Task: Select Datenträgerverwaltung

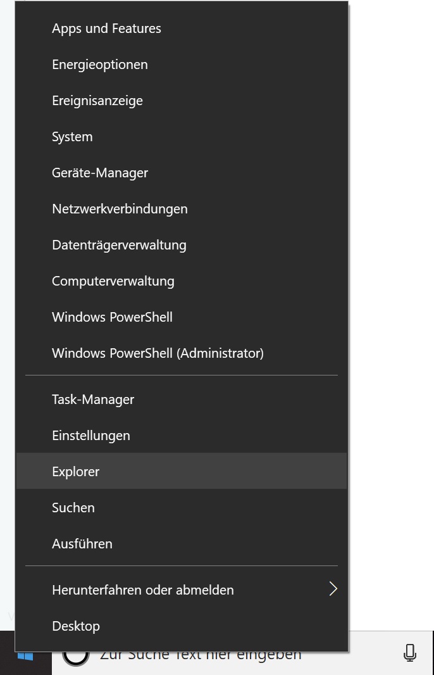Action: point(119,245)
